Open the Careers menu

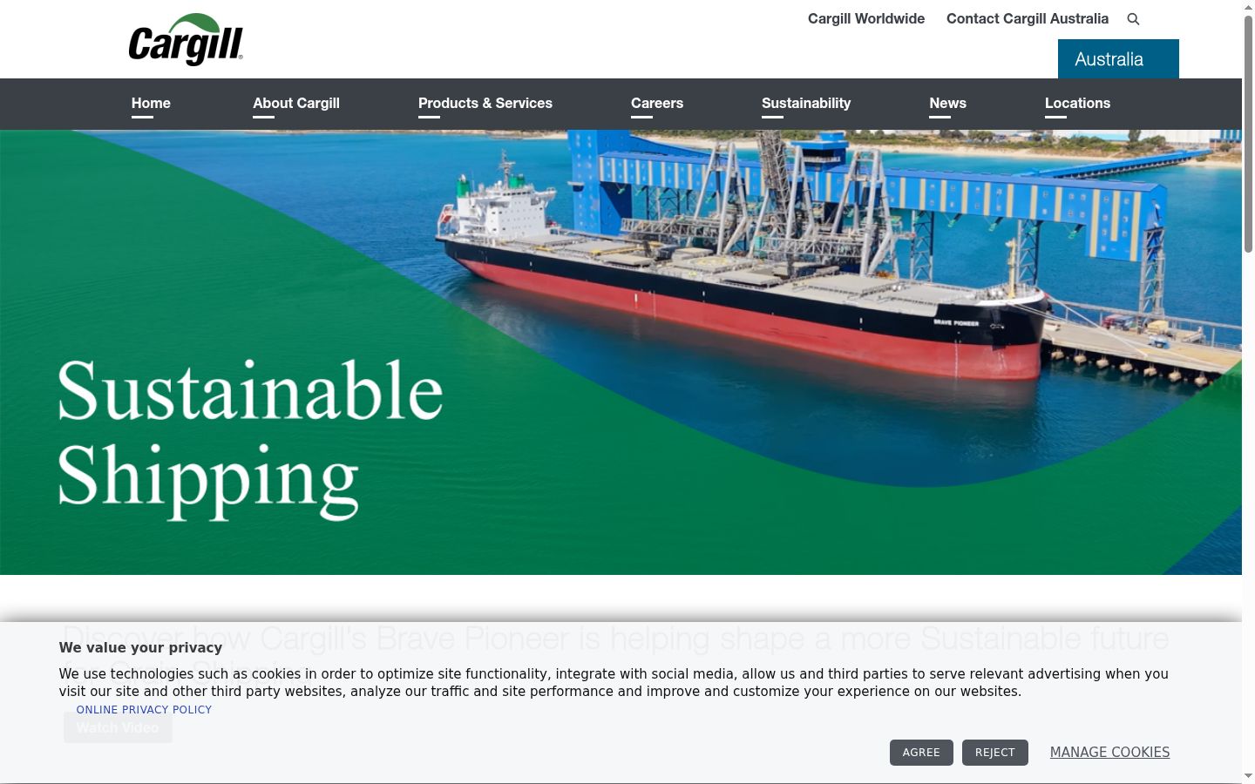(x=657, y=103)
